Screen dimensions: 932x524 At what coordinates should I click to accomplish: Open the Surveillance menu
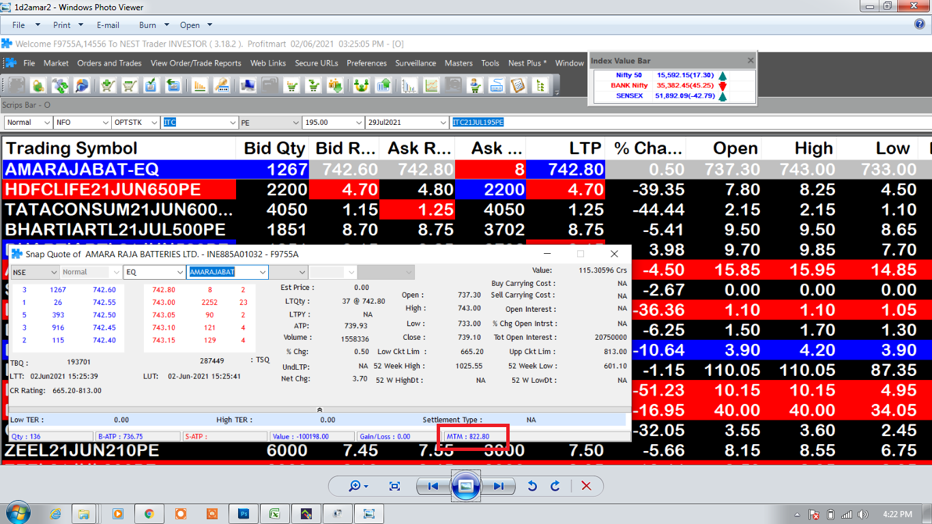[x=416, y=63]
